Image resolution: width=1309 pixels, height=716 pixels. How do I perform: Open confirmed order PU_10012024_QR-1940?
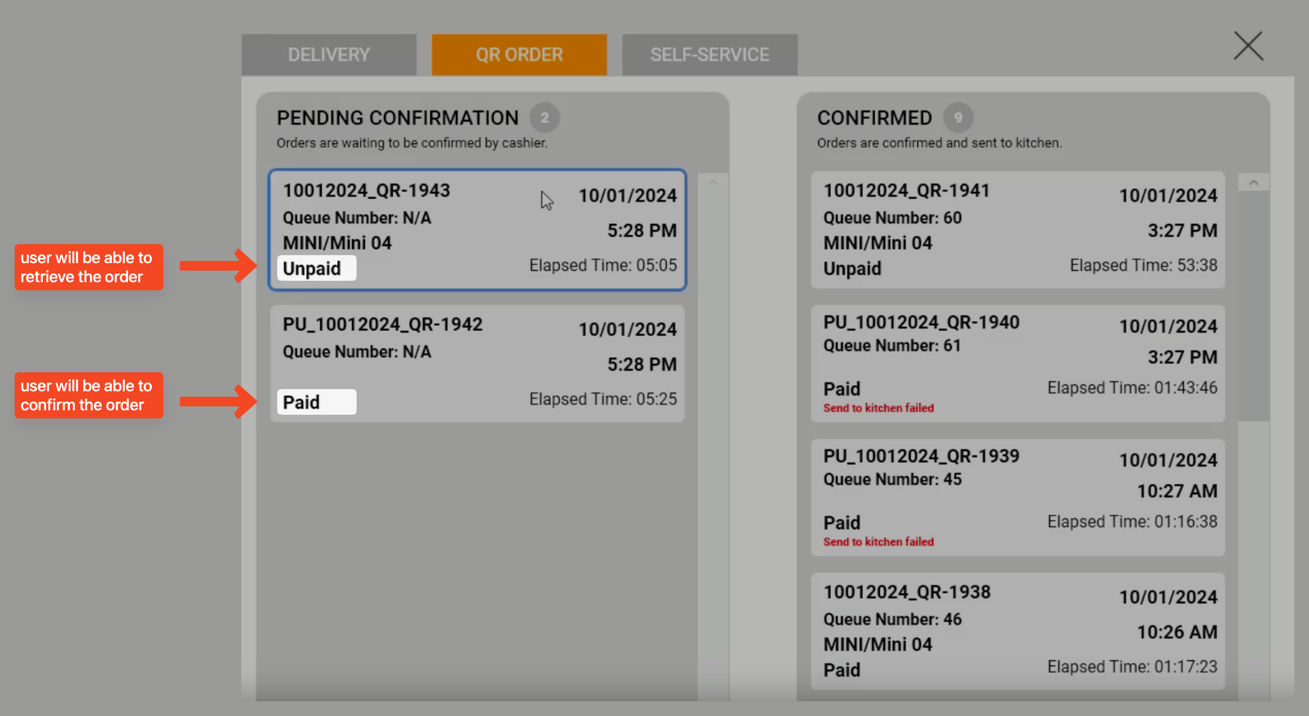point(1018,363)
